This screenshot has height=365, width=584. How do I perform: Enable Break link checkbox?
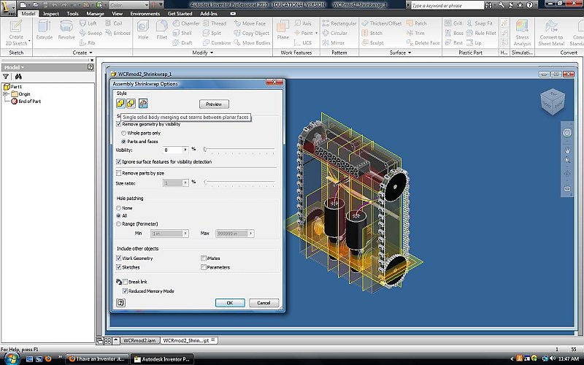(x=125, y=282)
